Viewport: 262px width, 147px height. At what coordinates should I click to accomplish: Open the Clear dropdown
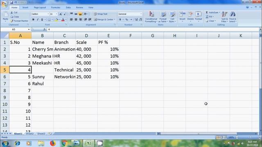(211, 21)
